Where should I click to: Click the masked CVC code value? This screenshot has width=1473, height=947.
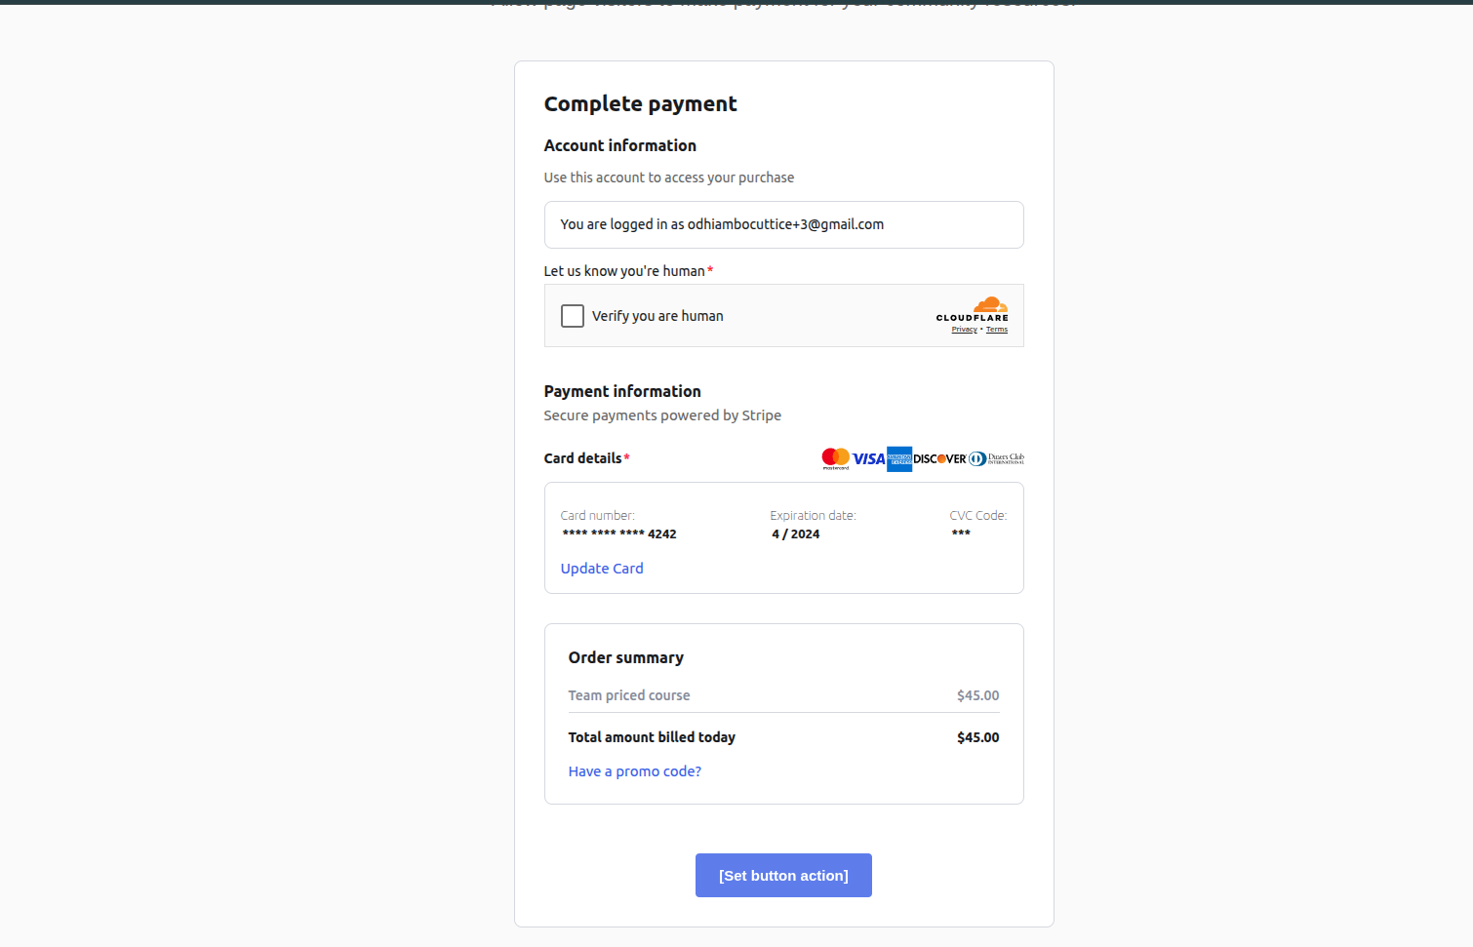click(961, 533)
